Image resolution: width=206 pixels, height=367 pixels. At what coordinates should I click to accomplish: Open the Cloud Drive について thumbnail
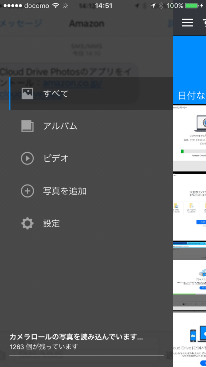pos(190,339)
